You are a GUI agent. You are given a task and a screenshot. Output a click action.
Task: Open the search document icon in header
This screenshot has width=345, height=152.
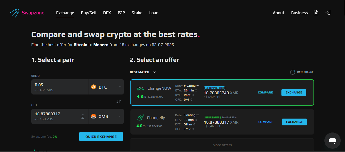(316, 13)
